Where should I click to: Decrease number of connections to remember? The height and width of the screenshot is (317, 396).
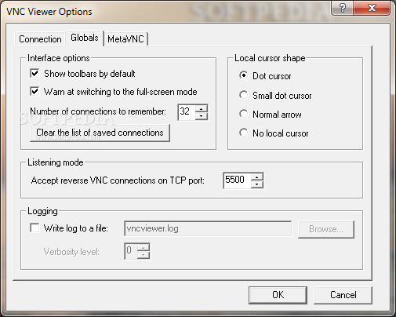[202, 116]
